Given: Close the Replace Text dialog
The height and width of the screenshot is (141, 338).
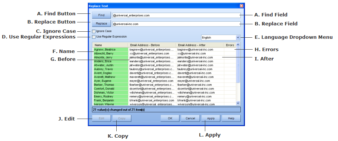Looking at the screenshot, I should pos(242,6).
